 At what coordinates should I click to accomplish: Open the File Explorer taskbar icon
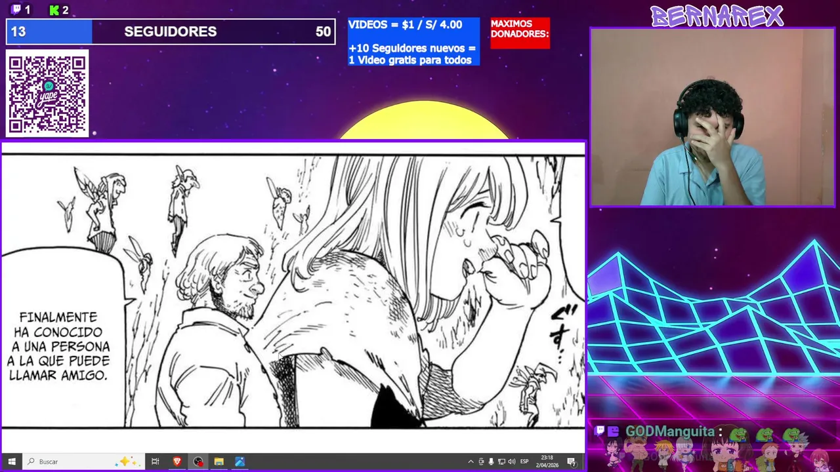(x=219, y=462)
